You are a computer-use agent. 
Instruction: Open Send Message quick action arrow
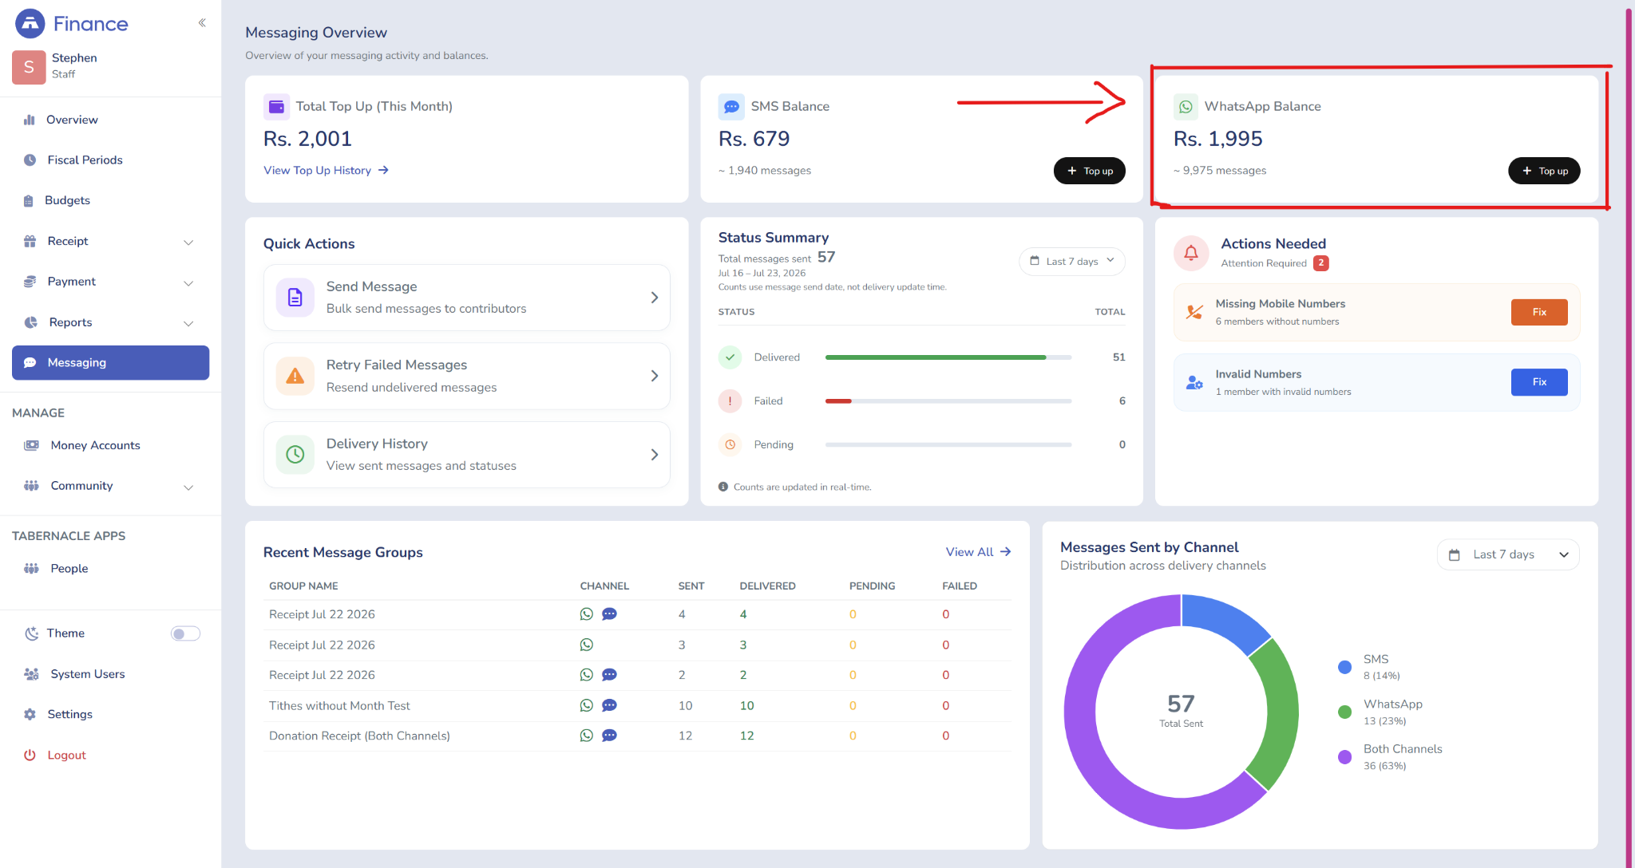tap(655, 298)
